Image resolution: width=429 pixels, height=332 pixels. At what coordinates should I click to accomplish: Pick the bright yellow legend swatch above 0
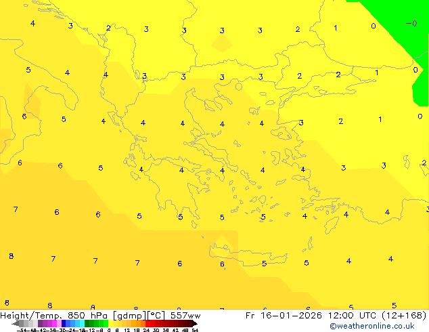(110, 323)
